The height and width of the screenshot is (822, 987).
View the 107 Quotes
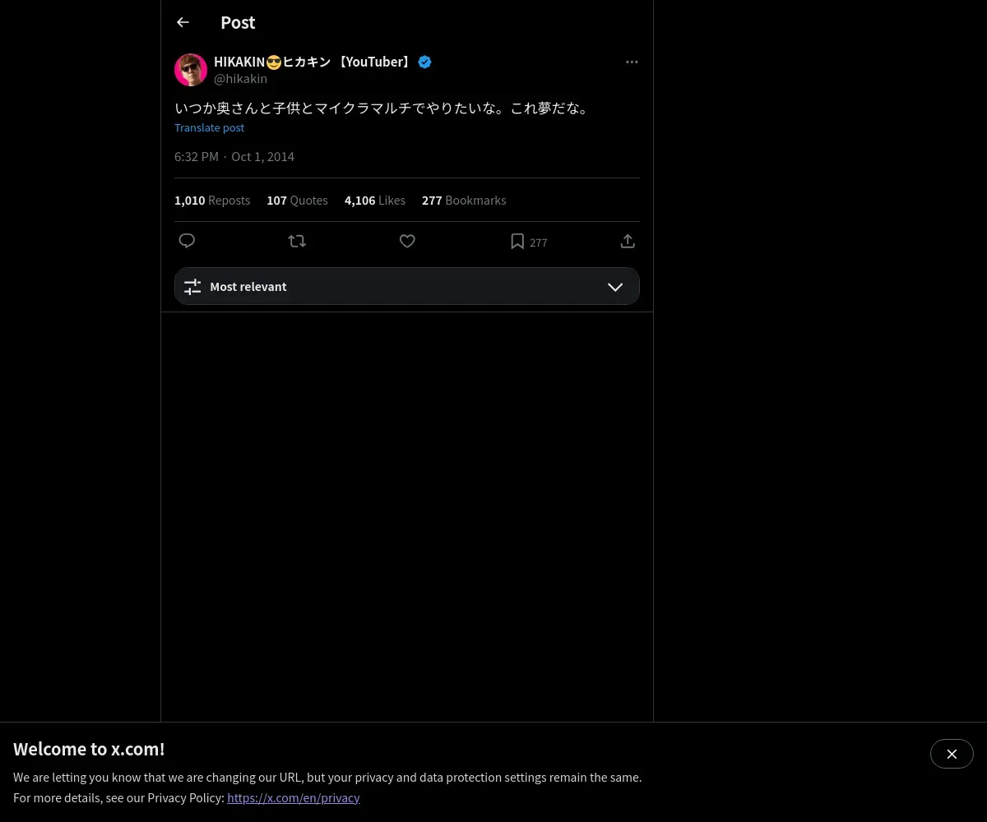[x=297, y=201]
